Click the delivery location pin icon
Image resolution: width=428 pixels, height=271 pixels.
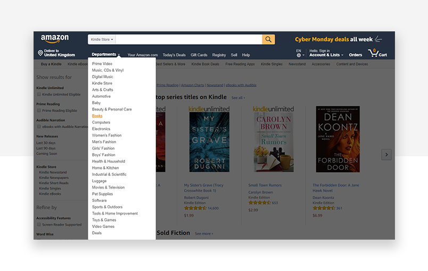(40, 53)
